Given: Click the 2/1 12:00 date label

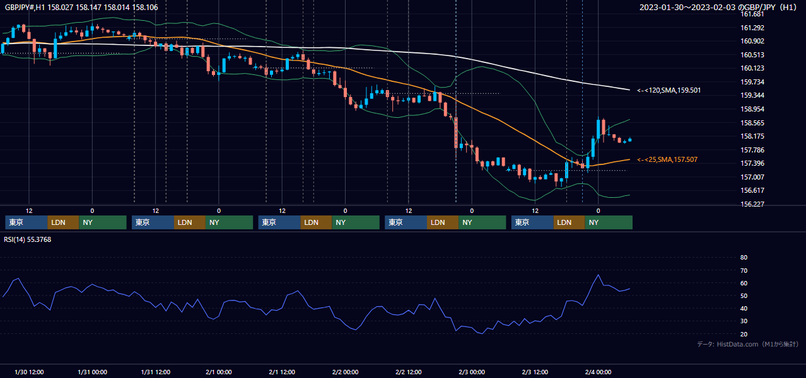Looking at the screenshot, I should click(282, 372).
